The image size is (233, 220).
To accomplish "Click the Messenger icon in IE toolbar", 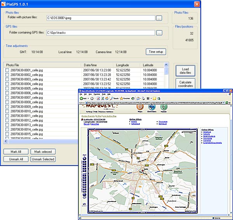I will pos(159,98).
